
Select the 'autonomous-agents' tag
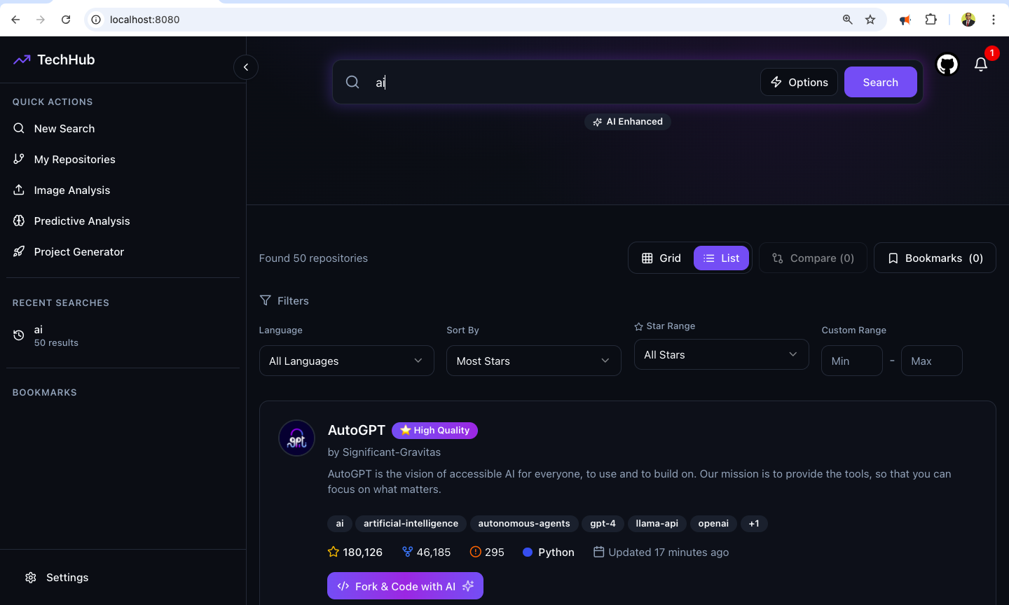pyautogui.click(x=524, y=524)
